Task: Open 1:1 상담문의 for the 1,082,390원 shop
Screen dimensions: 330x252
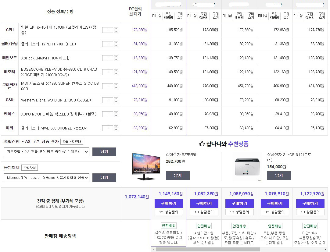Action: pos(204,212)
